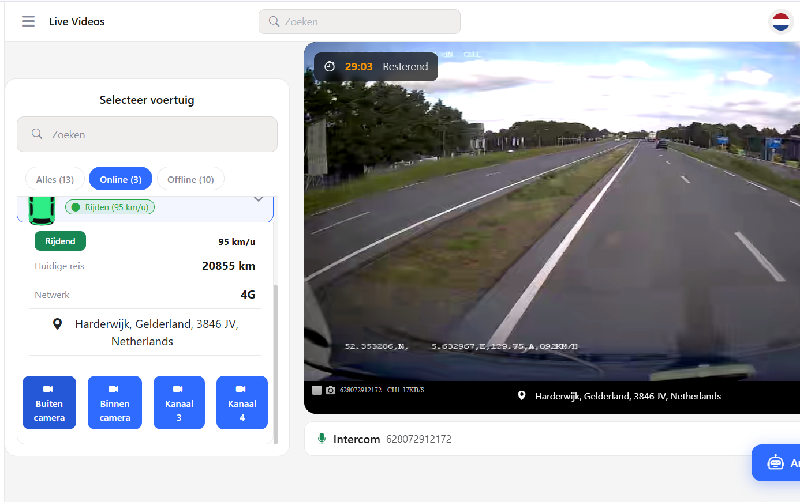This screenshot has height=502, width=800.
Task: Select the Offline (10) tab
Action: coord(190,179)
